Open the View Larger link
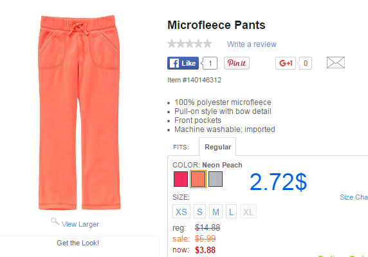Image resolution: width=368 pixels, height=257 pixels. [80, 224]
